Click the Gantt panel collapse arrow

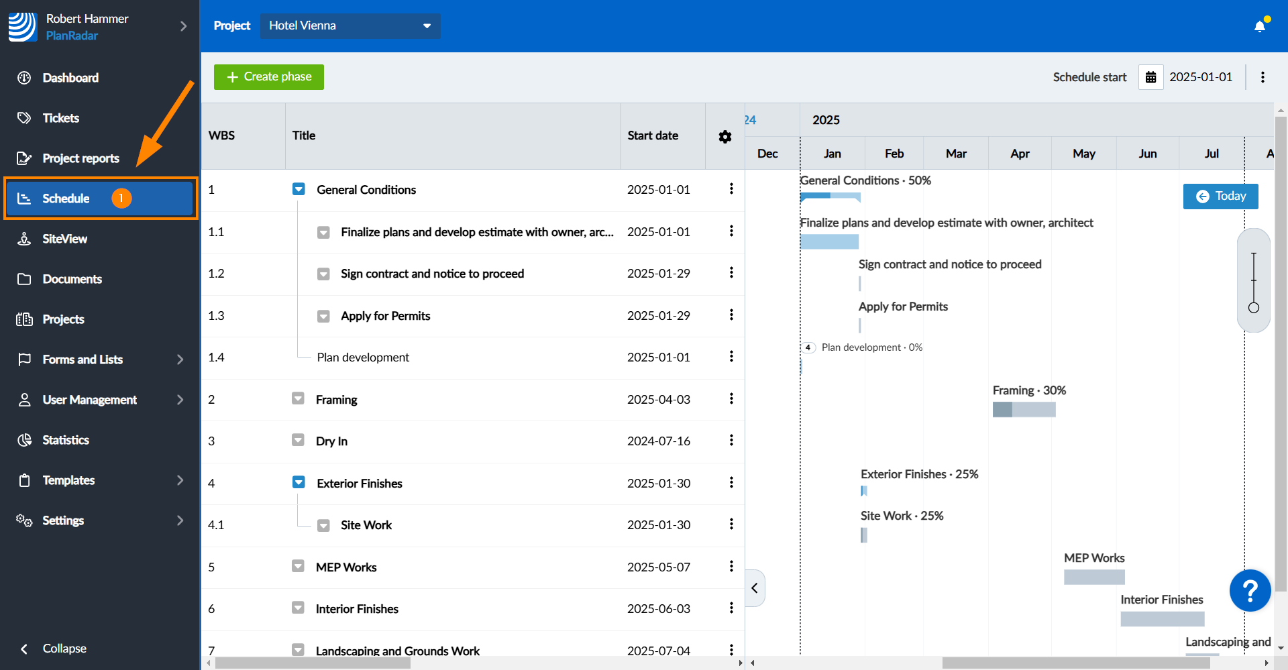[x=755, y=588]
